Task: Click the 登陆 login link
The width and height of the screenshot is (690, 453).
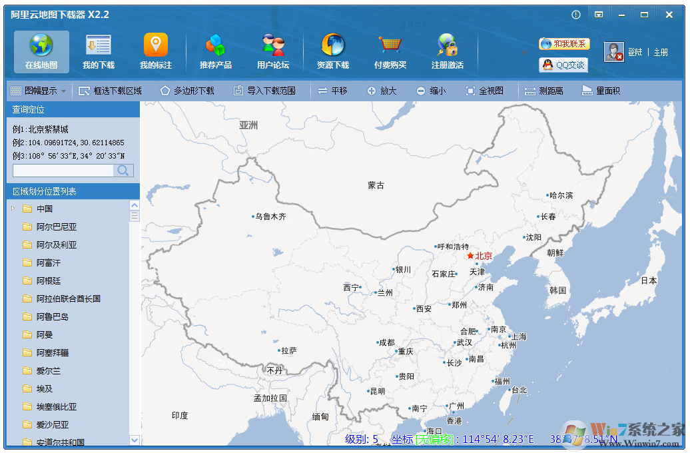Action: [x=636, y=51]
